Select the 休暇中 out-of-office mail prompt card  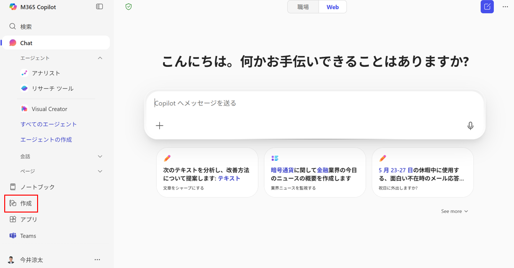point(422,172)
